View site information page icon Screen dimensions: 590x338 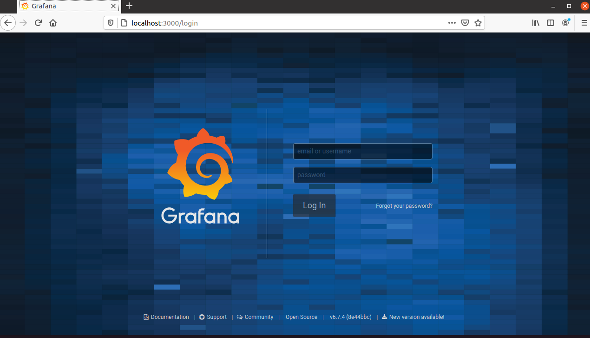(x=124, y=23)
